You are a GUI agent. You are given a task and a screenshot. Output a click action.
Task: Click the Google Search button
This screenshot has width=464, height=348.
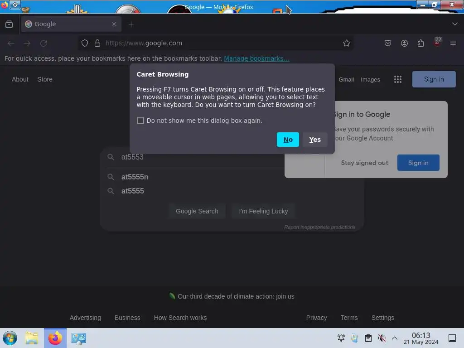tap(197, 211)
